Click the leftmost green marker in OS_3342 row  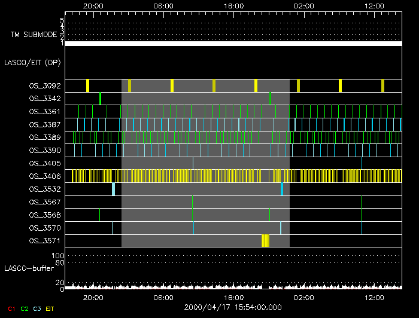pos(100,98)
